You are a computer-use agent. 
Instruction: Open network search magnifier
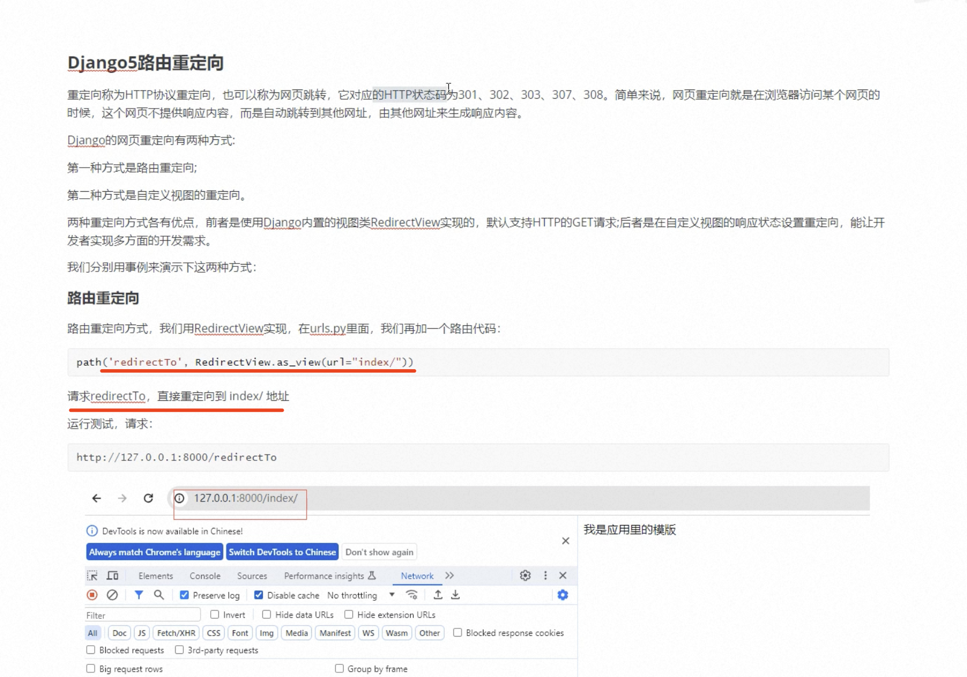coord(159,595)
